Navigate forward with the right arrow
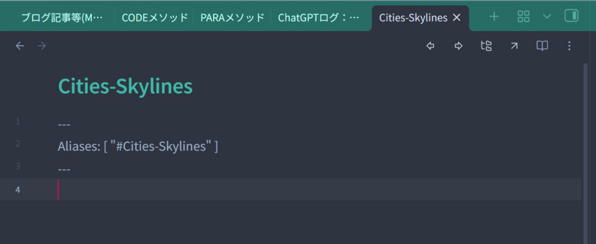This screenshot has width=596, height=244. tap(41, 46)
